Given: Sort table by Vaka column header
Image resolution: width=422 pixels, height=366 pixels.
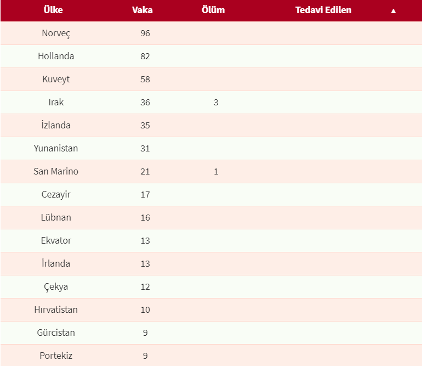Looking at the screenshot, I should (x=142, y=10).
